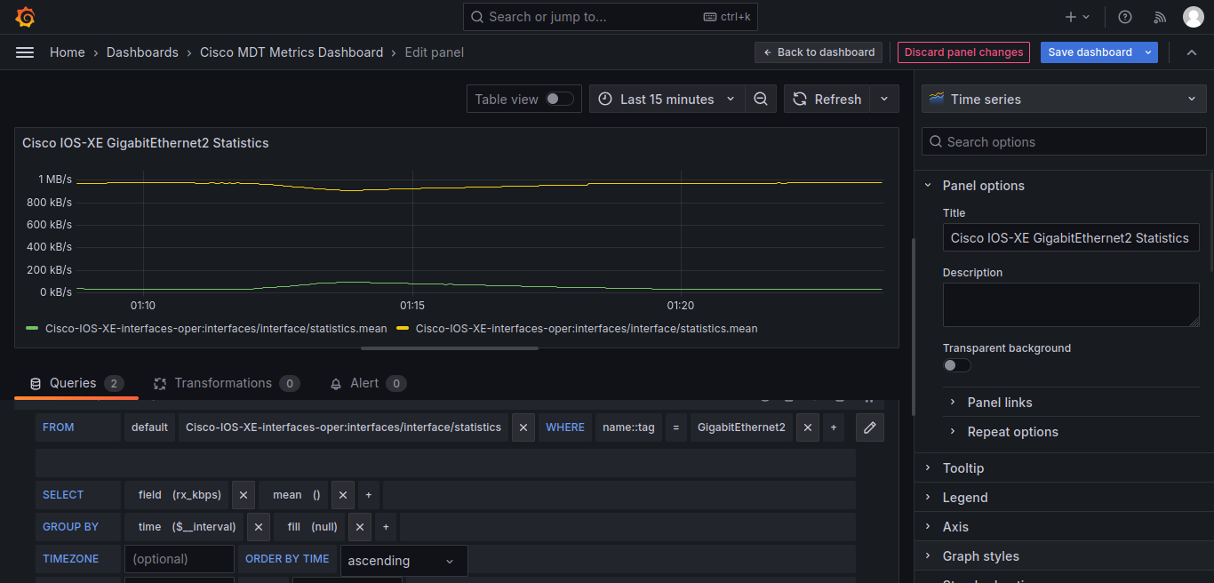Image resolution: width=1214 pixels, height=583 pixels.
Task: Click Discard panel changes button
Action: (x=963, y=52)
